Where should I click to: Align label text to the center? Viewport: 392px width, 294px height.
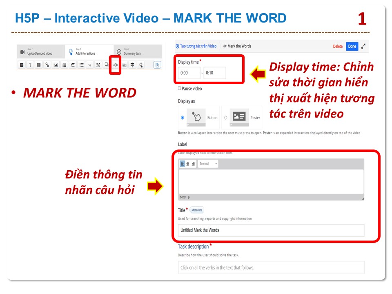click(187, 164)
